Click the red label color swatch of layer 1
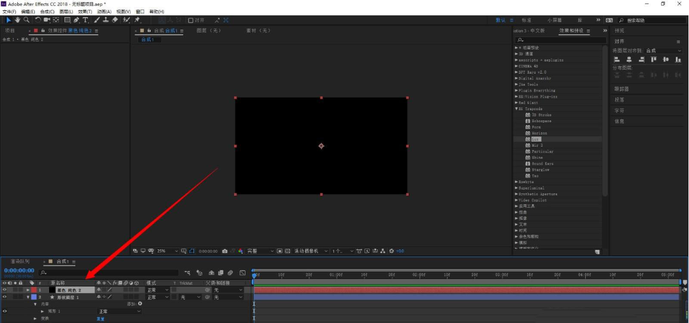 pyautogui.click(x=34, y=290)
